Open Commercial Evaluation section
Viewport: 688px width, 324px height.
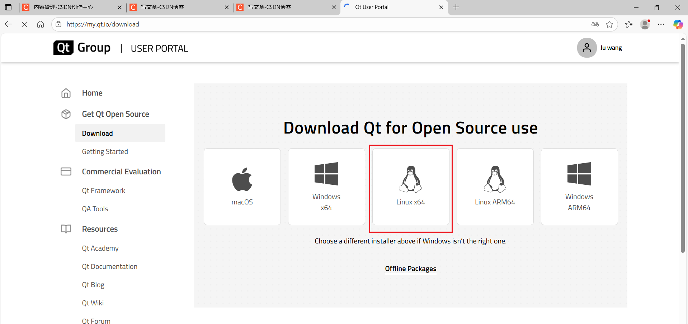point(121,172)
